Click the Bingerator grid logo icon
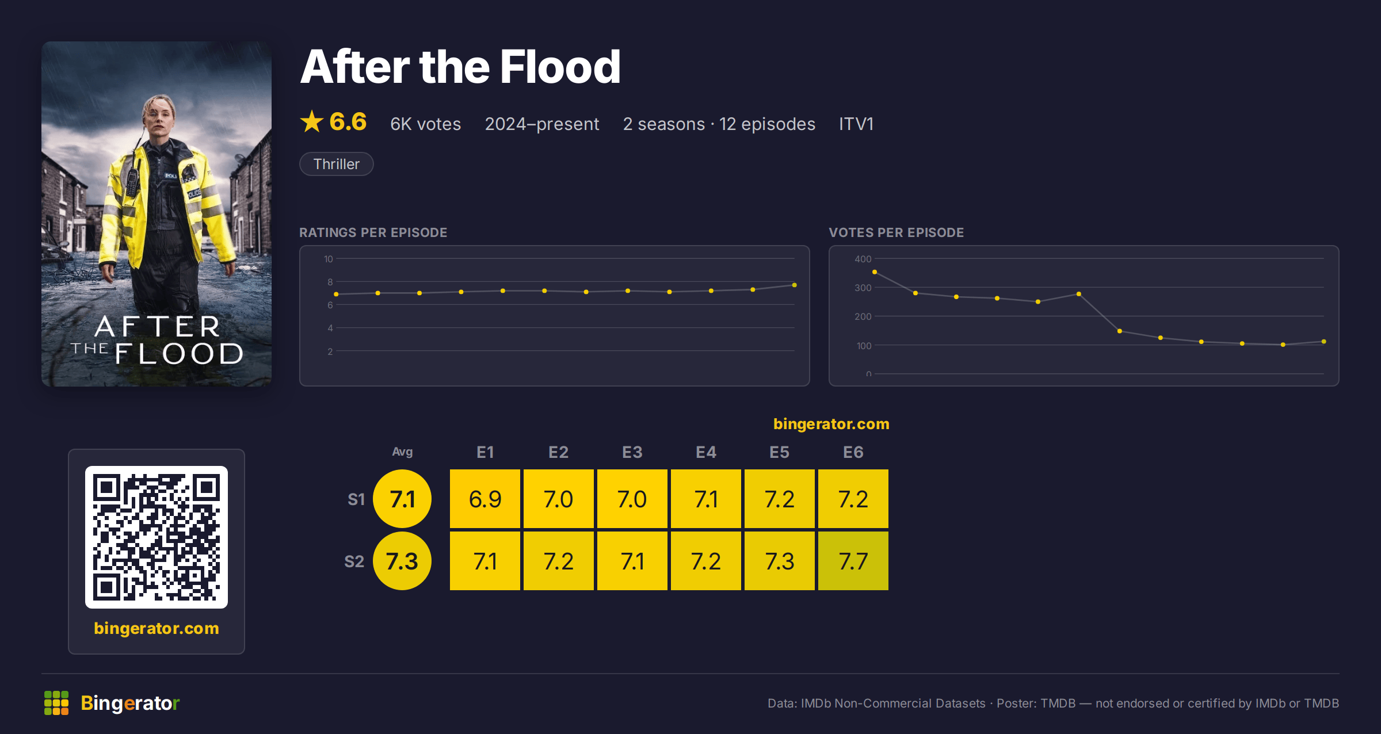The height and width of the screenshot is (734, 1381). 56,703
